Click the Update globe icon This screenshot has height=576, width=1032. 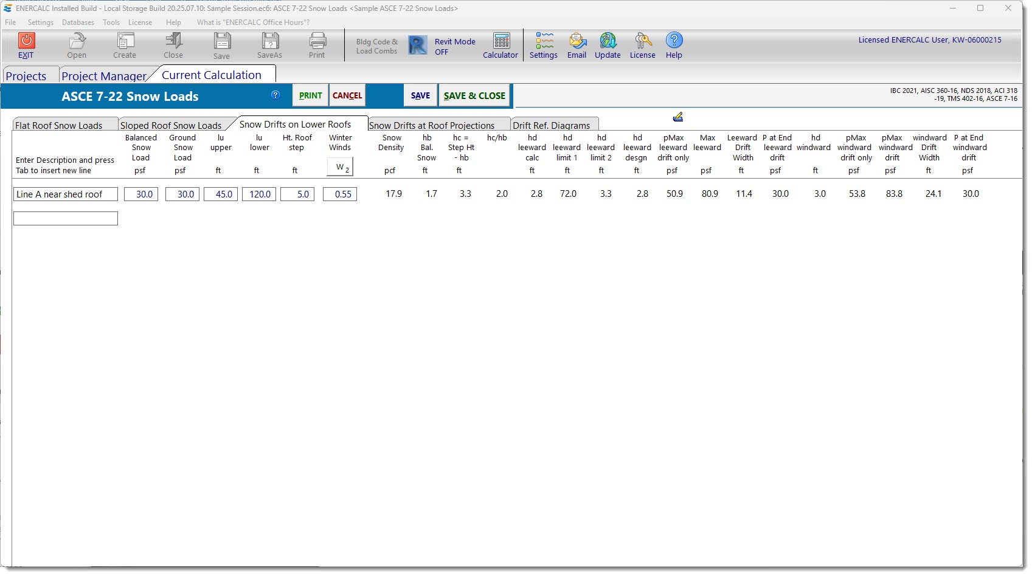(608, 41)
